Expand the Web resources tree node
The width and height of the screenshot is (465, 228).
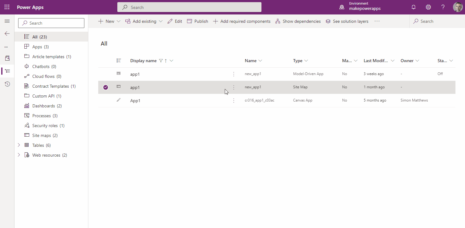[19, 155]
